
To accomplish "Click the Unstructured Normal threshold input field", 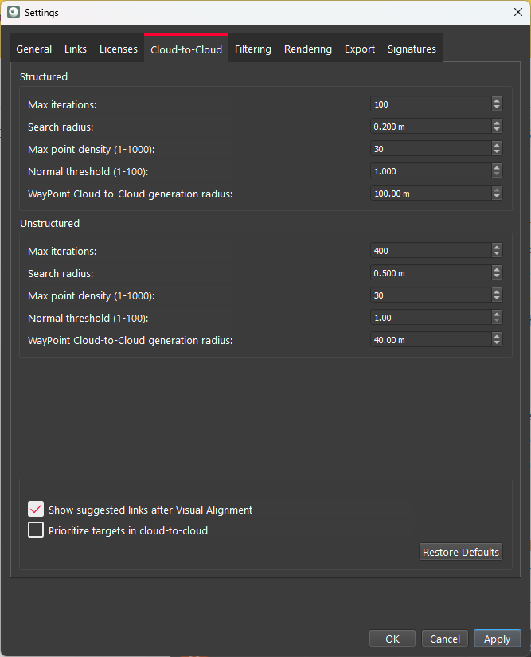I will coord(430,318).
